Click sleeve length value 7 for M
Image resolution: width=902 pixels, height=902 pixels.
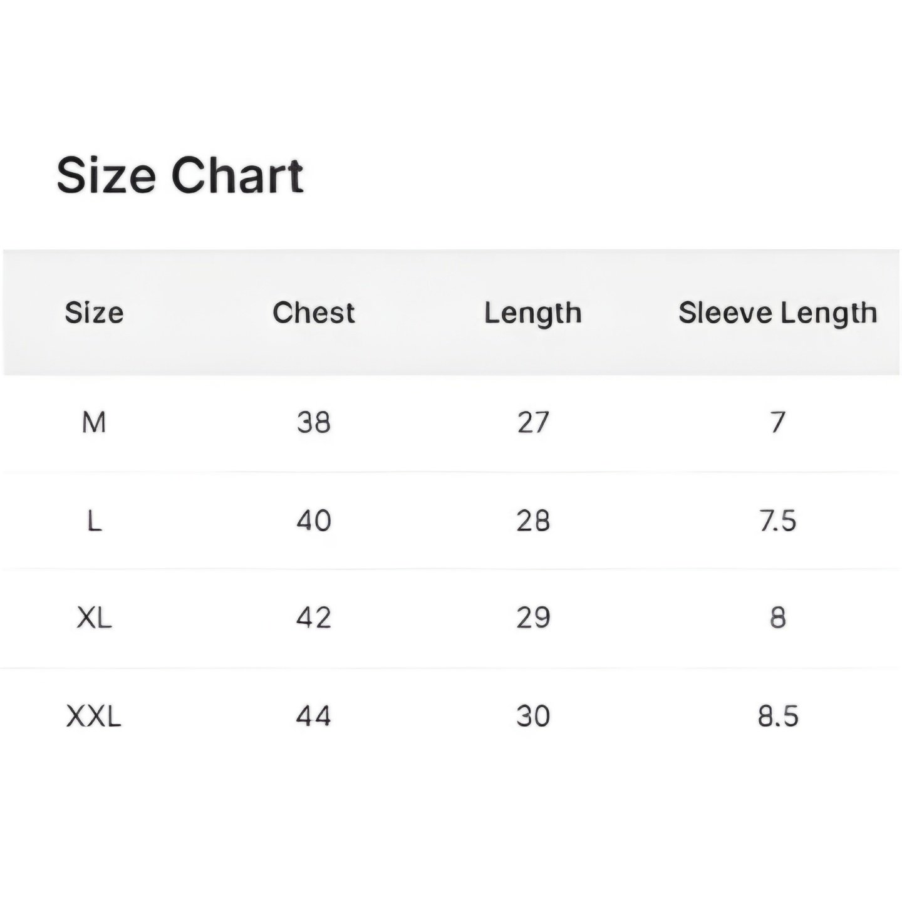click(777, 423)
